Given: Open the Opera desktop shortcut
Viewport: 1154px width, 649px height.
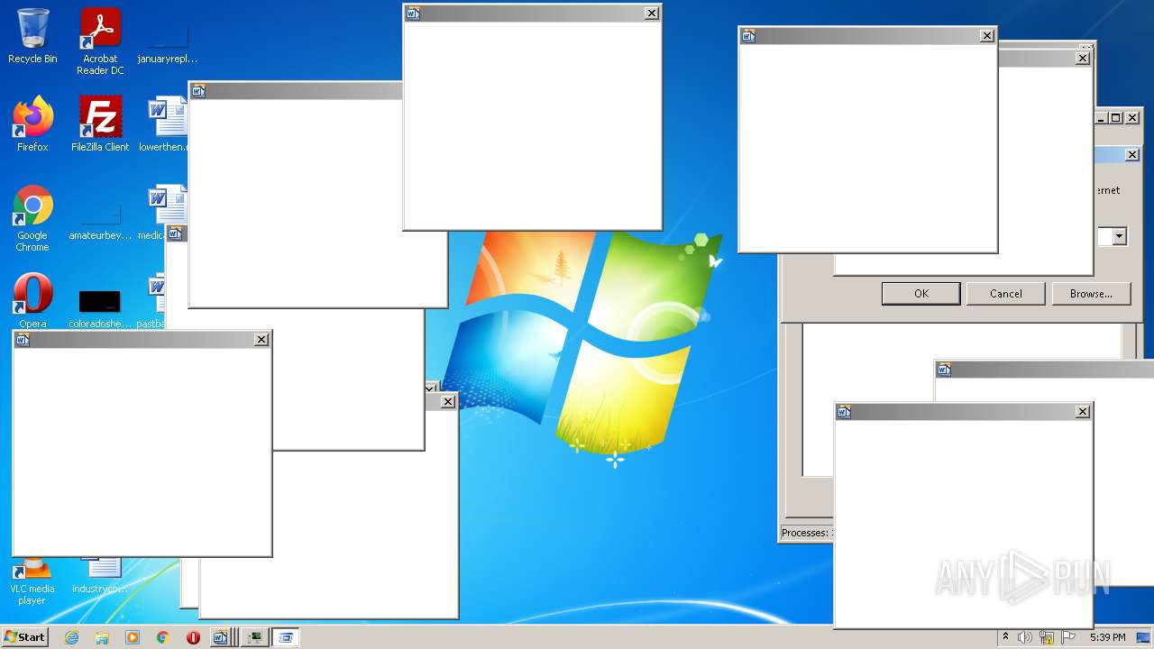Looking at the screenshot, I should 32,301.
